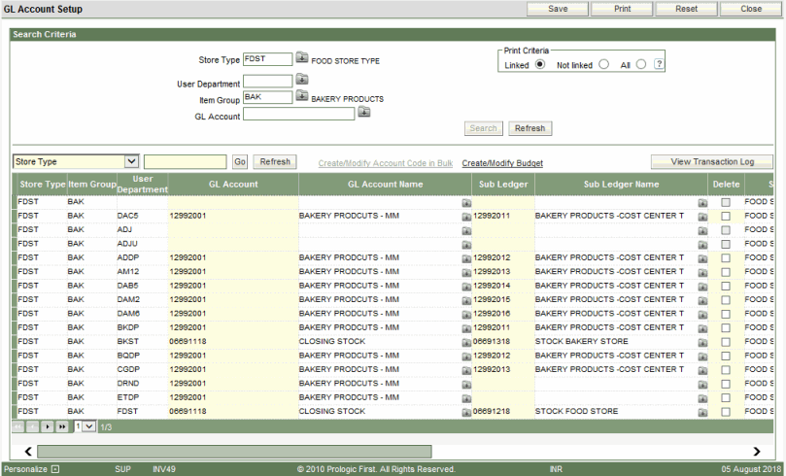Click the Personalize expand icon

point(55,469)
